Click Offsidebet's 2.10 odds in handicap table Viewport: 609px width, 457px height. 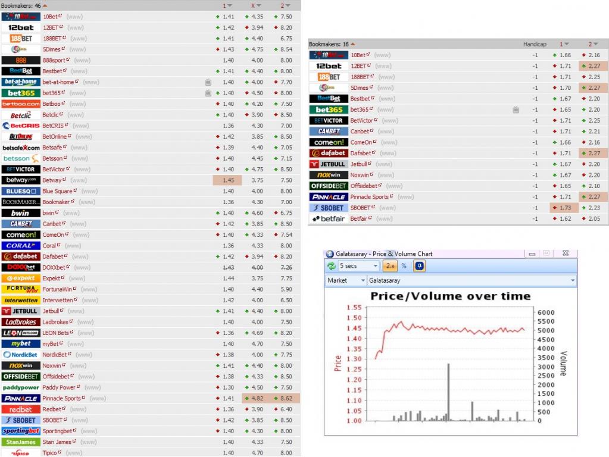click(x=594, y=186)
